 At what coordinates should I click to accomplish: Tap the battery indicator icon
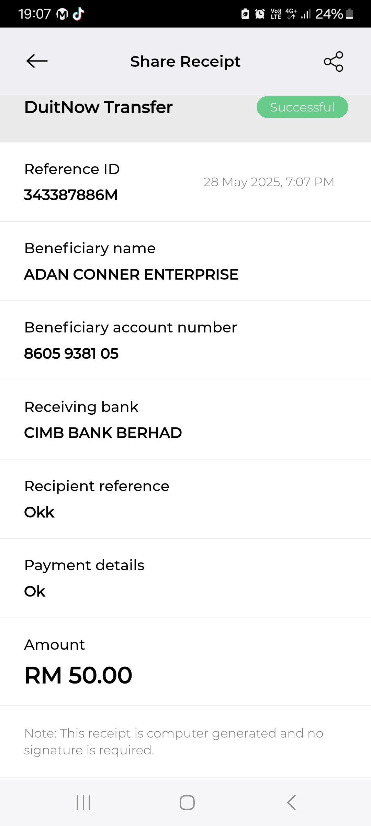(349, 14)
